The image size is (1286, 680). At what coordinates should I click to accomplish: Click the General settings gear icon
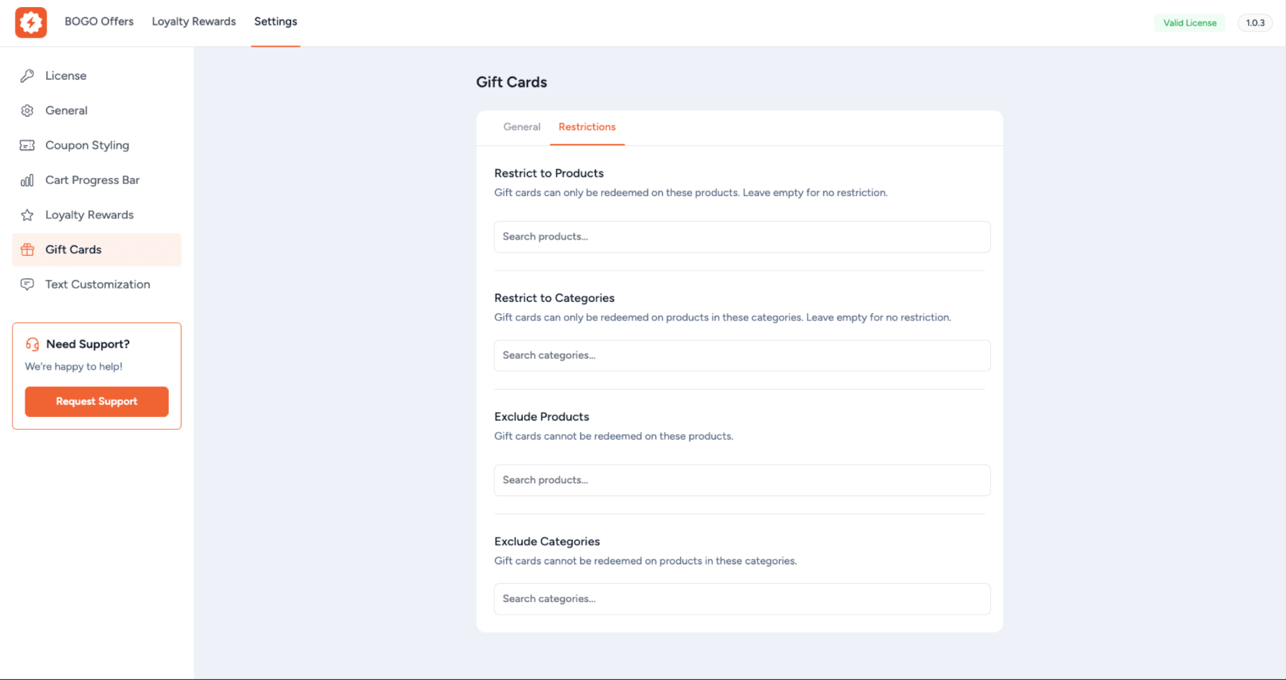pos(27,110)
